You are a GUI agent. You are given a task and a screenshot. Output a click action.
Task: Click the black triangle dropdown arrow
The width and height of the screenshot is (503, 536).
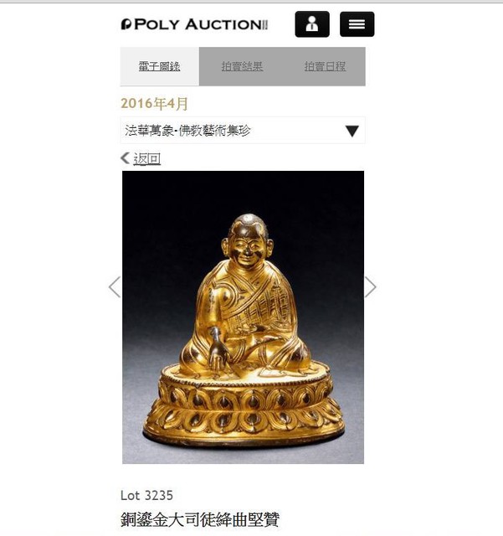pyautogui.click(x=352, y=131)
